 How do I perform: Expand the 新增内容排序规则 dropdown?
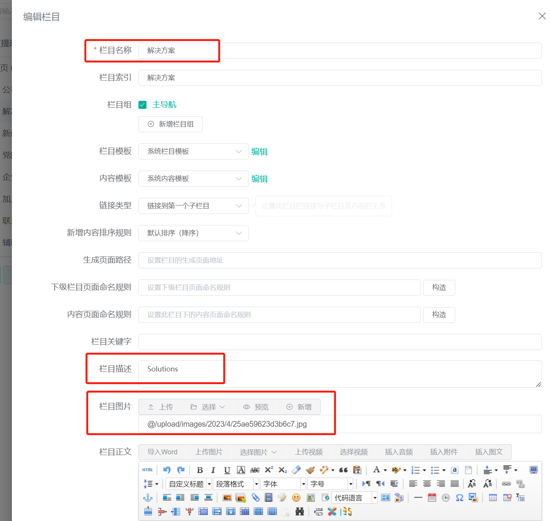click(193, 233)
